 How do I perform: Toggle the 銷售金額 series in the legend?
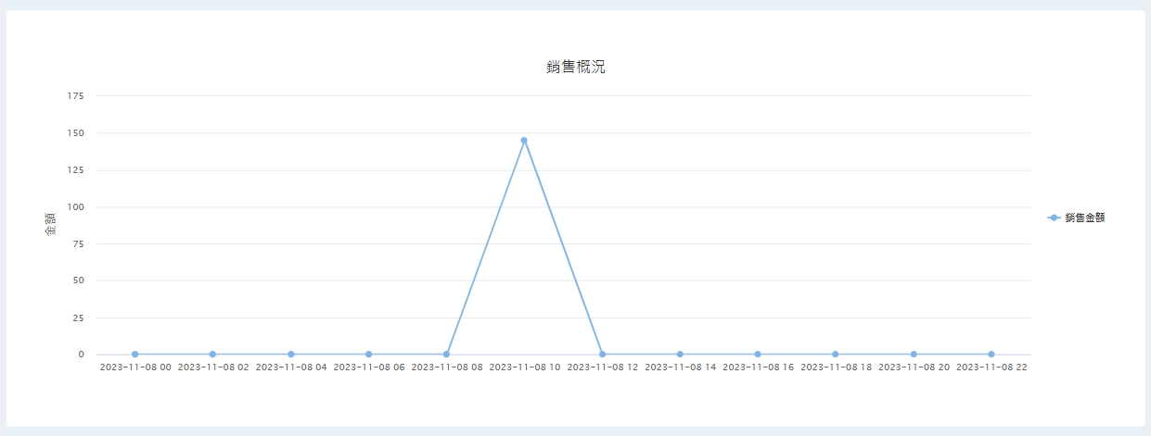point(1076,218)
